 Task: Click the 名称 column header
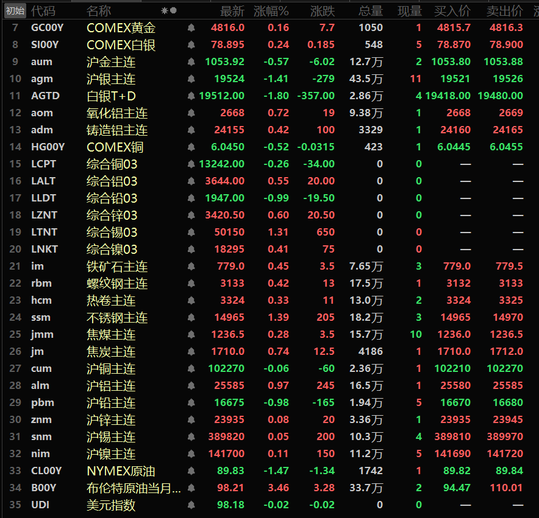click(99, 10)
